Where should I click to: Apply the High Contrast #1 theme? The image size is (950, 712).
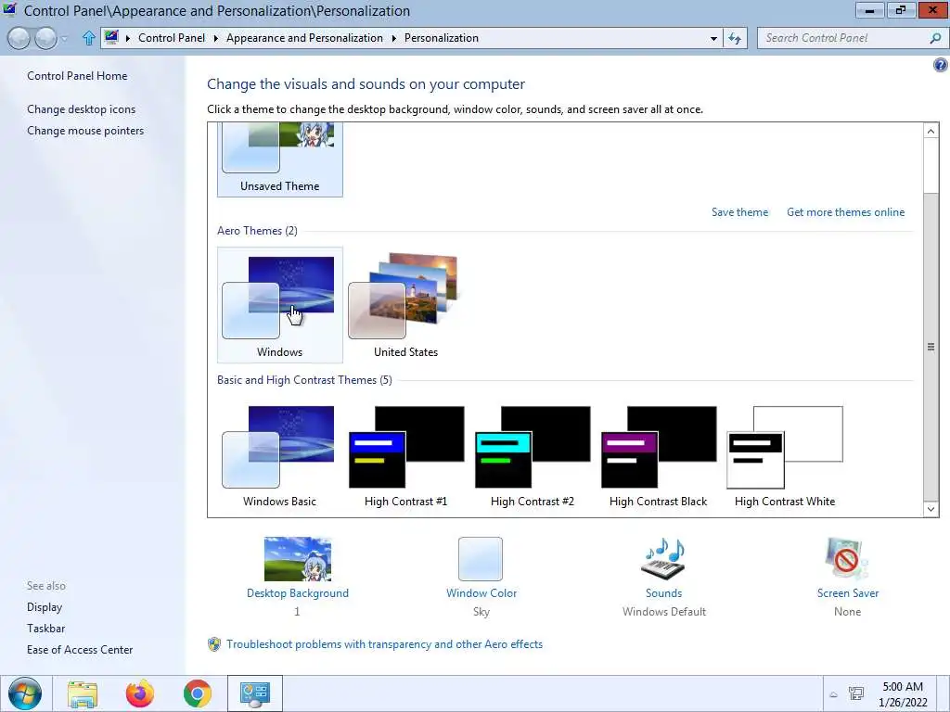pyautogui.click(x=406, y=456)
